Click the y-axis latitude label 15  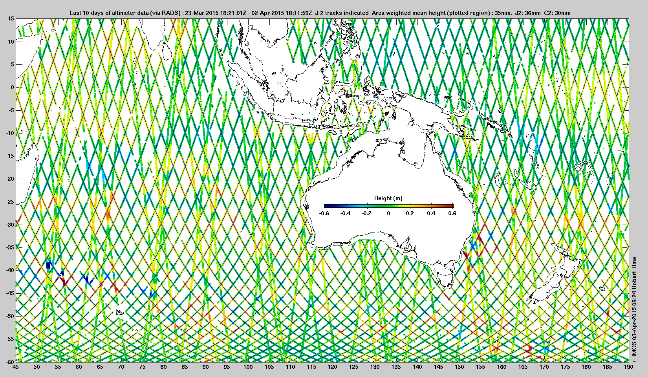pos(11,18)
